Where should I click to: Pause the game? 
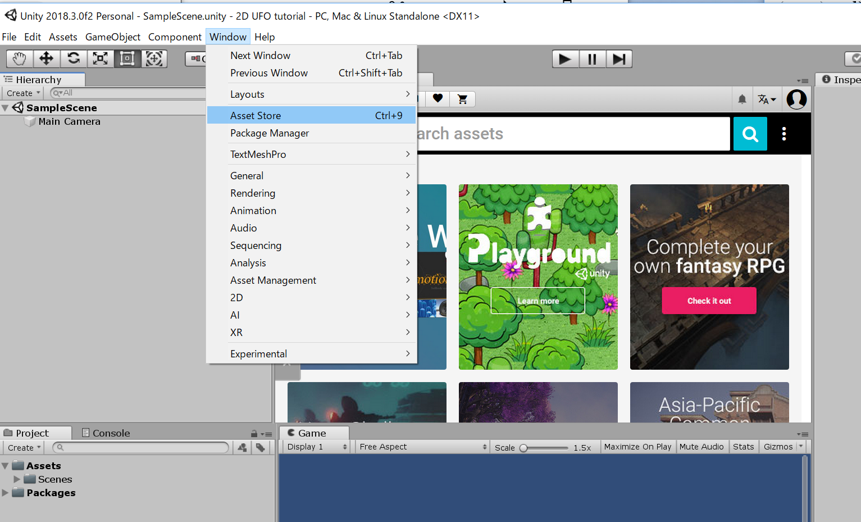pyautogui.click(x=592, y=59)
